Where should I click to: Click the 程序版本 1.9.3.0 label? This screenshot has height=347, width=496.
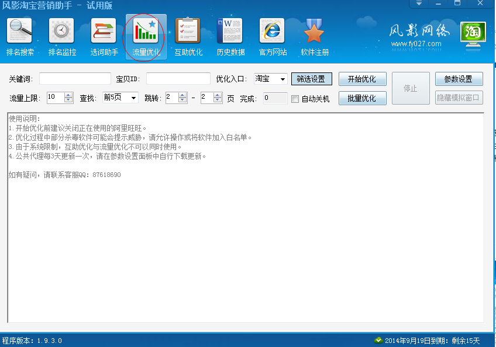[32, 341]
